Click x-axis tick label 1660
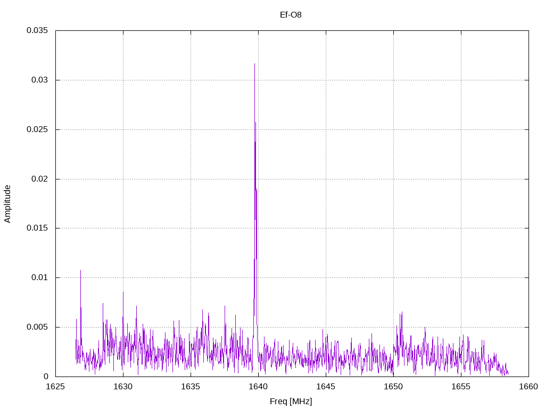The width and height of the screenshot is (545, 409). click(529, 387)
